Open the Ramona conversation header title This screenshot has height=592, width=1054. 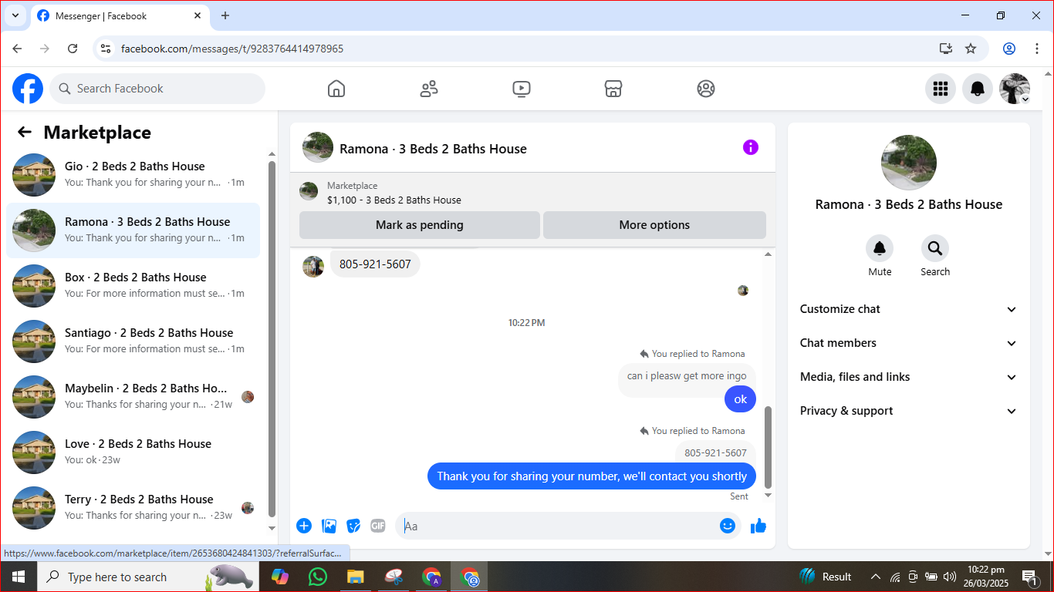(433, 149)
